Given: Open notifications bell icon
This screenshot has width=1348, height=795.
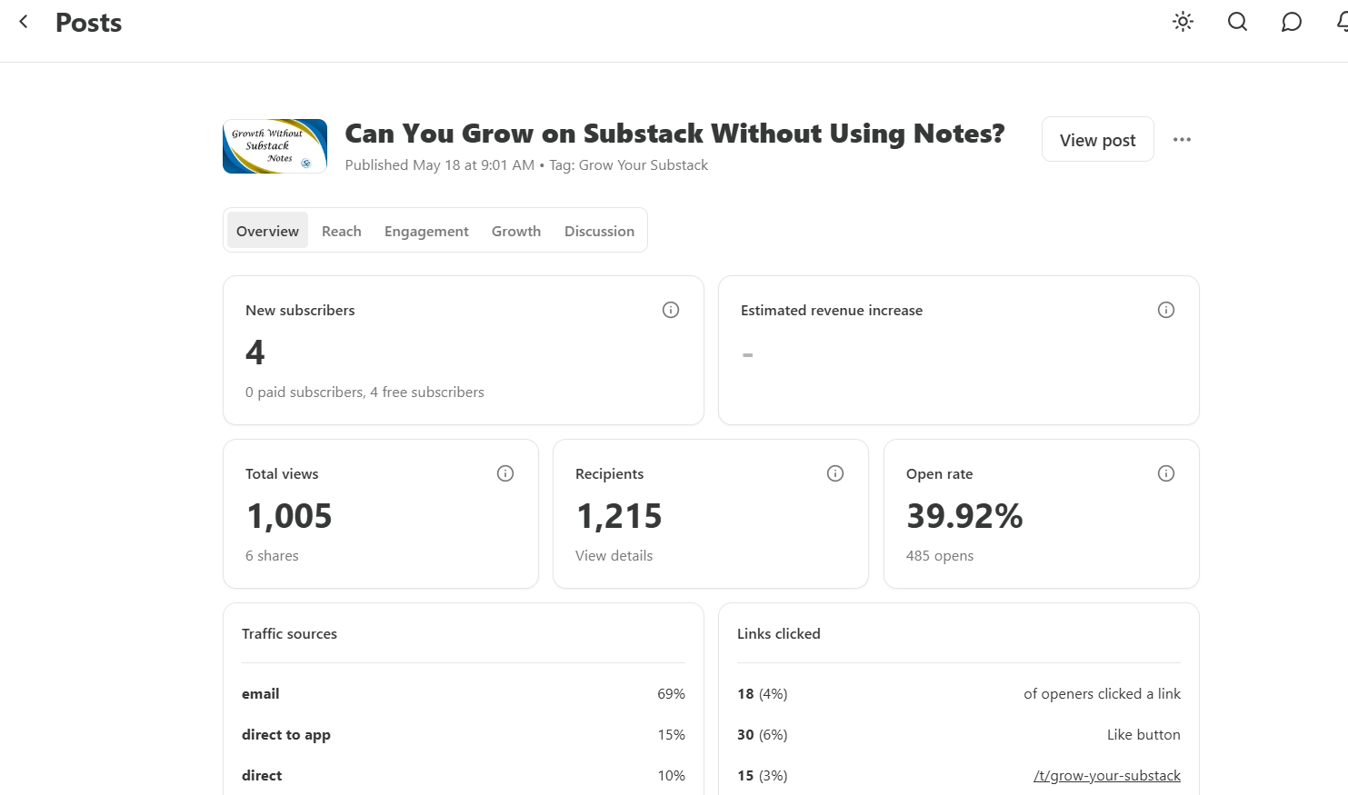Looking at the screenshot, I should tap(1343, 22).
